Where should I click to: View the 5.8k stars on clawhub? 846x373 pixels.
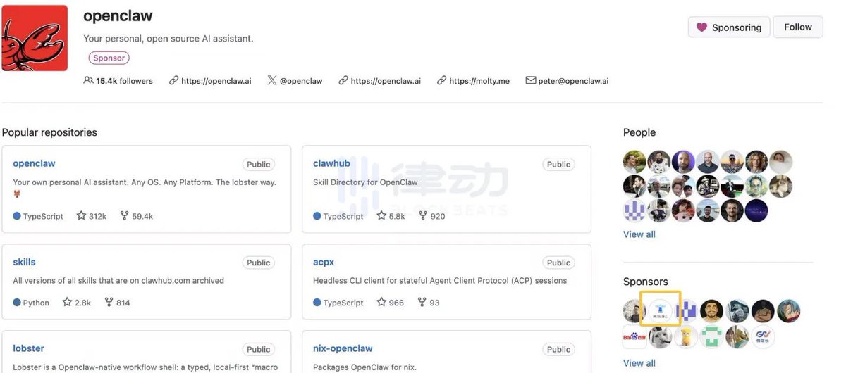391,216
